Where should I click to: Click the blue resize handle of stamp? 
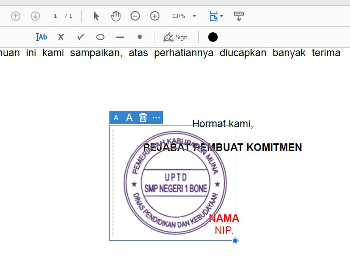235,241
